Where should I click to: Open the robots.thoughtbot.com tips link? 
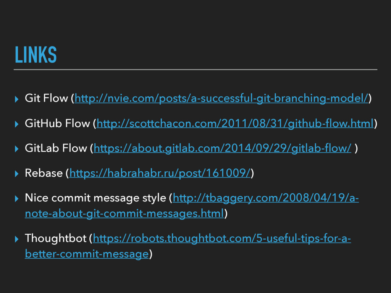point(222,238)
